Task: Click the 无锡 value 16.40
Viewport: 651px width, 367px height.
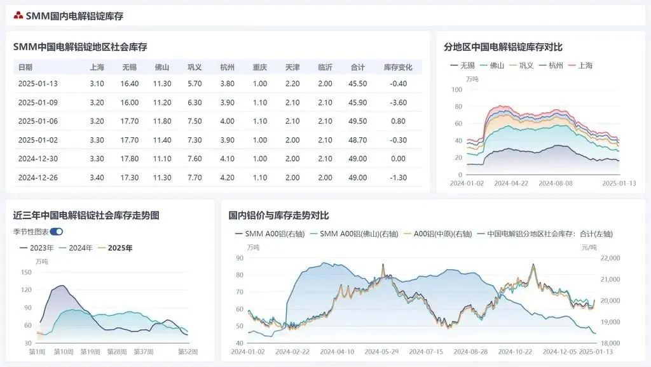Action: (130, 84)
